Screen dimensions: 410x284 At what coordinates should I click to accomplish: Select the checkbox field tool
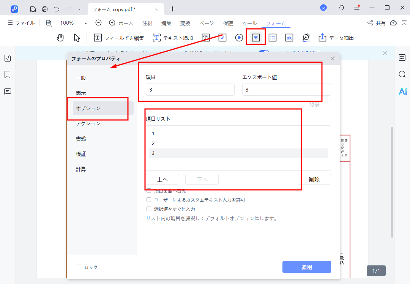coord(222,37)
